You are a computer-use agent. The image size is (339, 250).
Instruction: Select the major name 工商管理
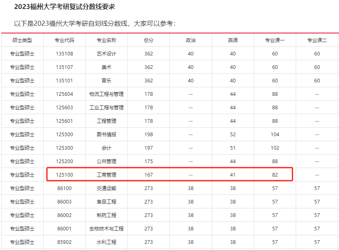point(106,175)
